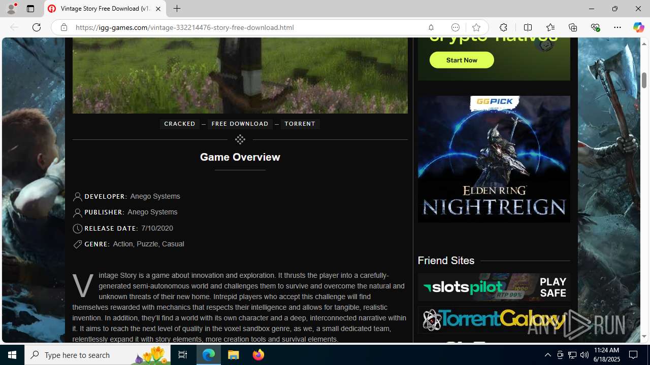Open the network status tray icon

(572, 355)
